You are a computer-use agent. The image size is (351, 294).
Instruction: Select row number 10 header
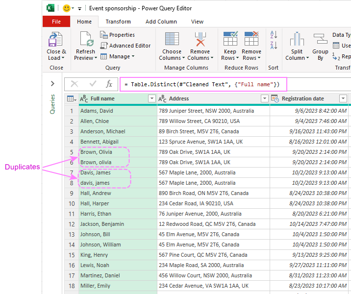(72, 203)
